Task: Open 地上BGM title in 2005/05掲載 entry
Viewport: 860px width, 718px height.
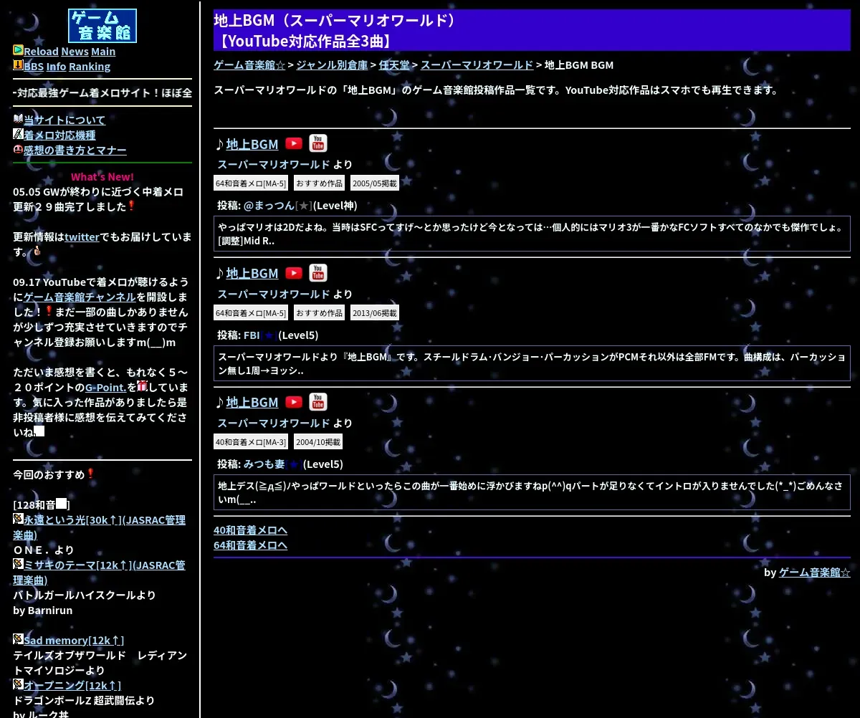Action: (252, 144)
